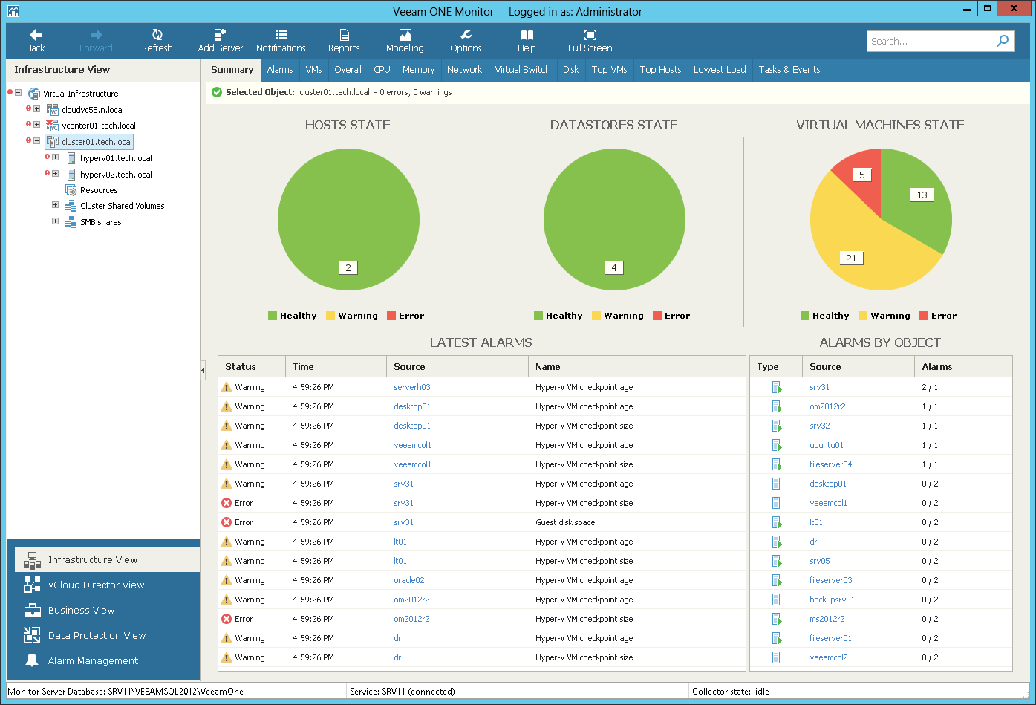The height and width of the screenshot is (705, 1036).
Task: Open the VMs tab
Action: [313, 70]
